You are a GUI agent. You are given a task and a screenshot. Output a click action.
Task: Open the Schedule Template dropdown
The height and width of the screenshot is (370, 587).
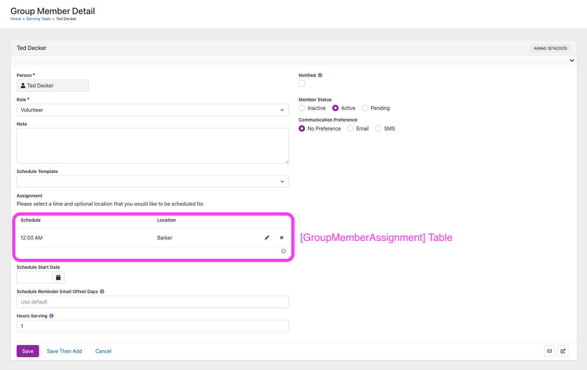153,181
